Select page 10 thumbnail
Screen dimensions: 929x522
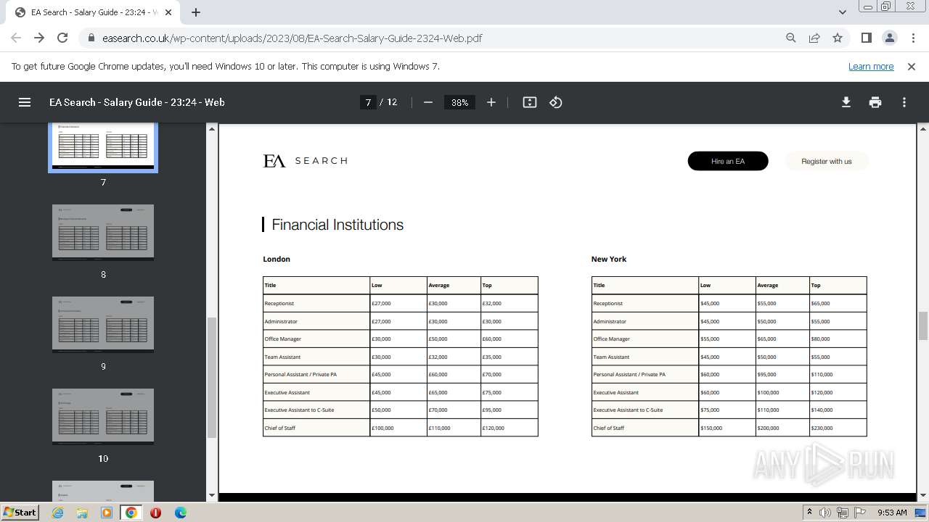tap(103, 416)
